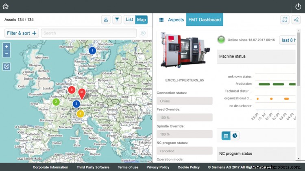The height and width of the screenshot is (171, 305).
Task: Switch asset view to Map
Action: point(141,20)
